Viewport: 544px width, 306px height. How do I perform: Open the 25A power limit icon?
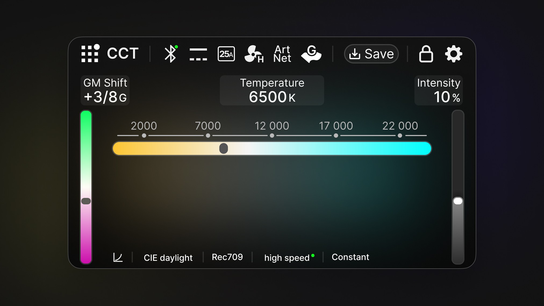tap(226, 54)
